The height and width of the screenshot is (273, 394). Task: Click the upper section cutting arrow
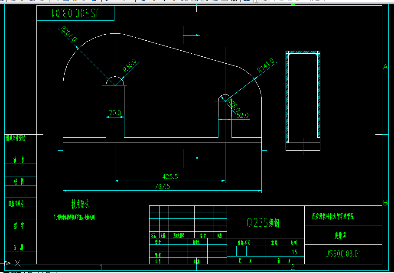191,35
